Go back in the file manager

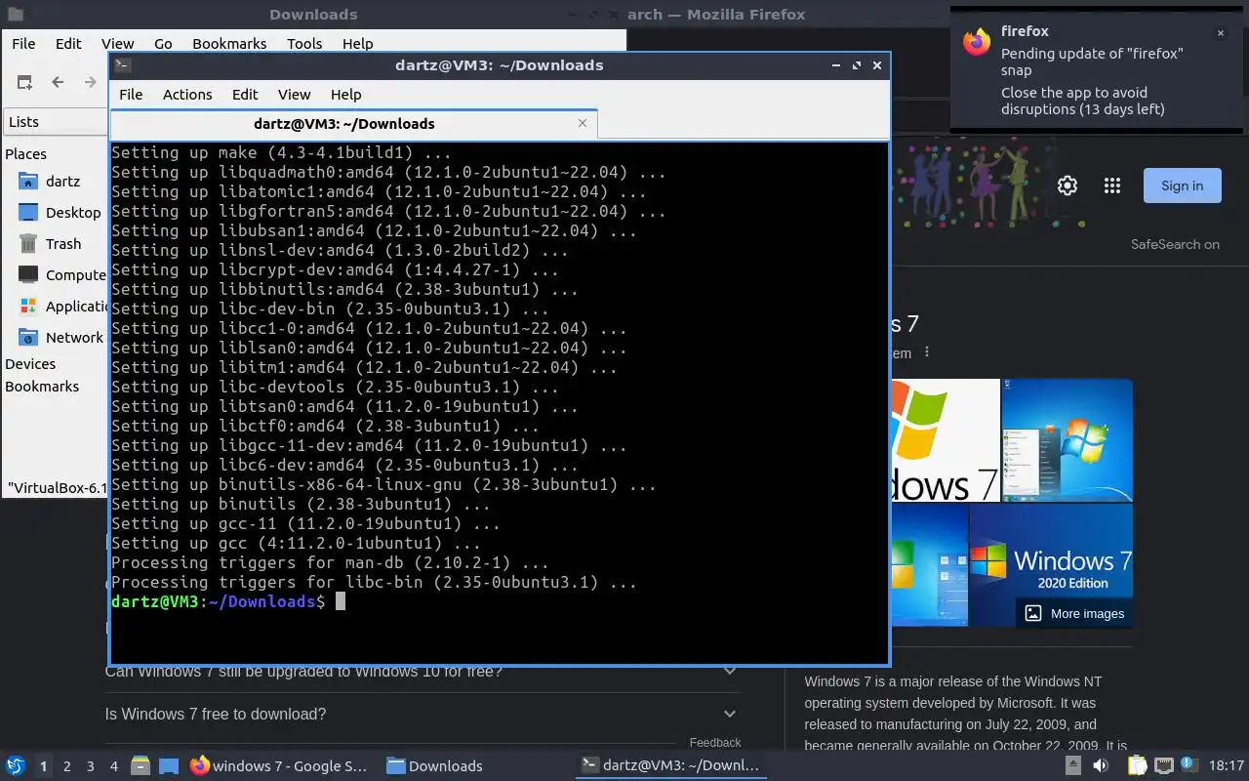58,82
